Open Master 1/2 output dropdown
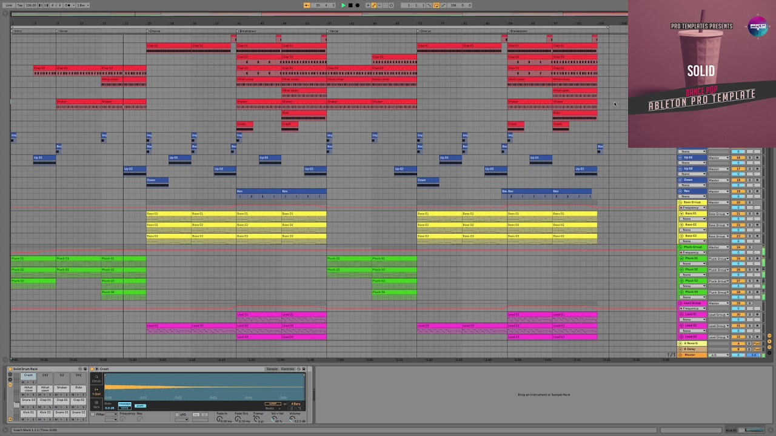The width and height of the screenshot is (776, 436). point(718,355)
